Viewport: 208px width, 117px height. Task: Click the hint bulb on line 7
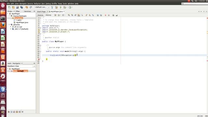(39, 30)
